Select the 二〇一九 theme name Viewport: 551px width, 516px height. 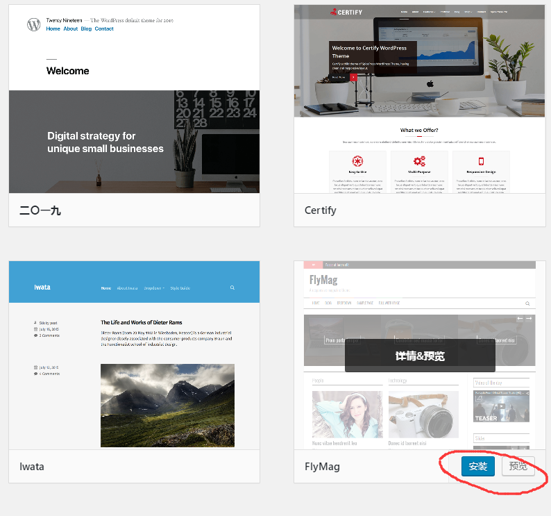(x=40, y=210)
